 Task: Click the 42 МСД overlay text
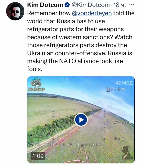[x=124, y=83]
